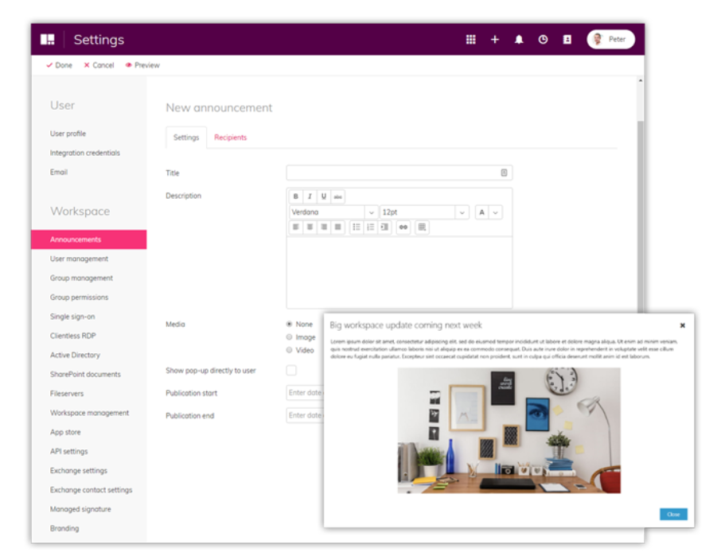The width and height of the screenshot is (717, 556).
Task: Click the Done button
Action: (x=60, y=65)
